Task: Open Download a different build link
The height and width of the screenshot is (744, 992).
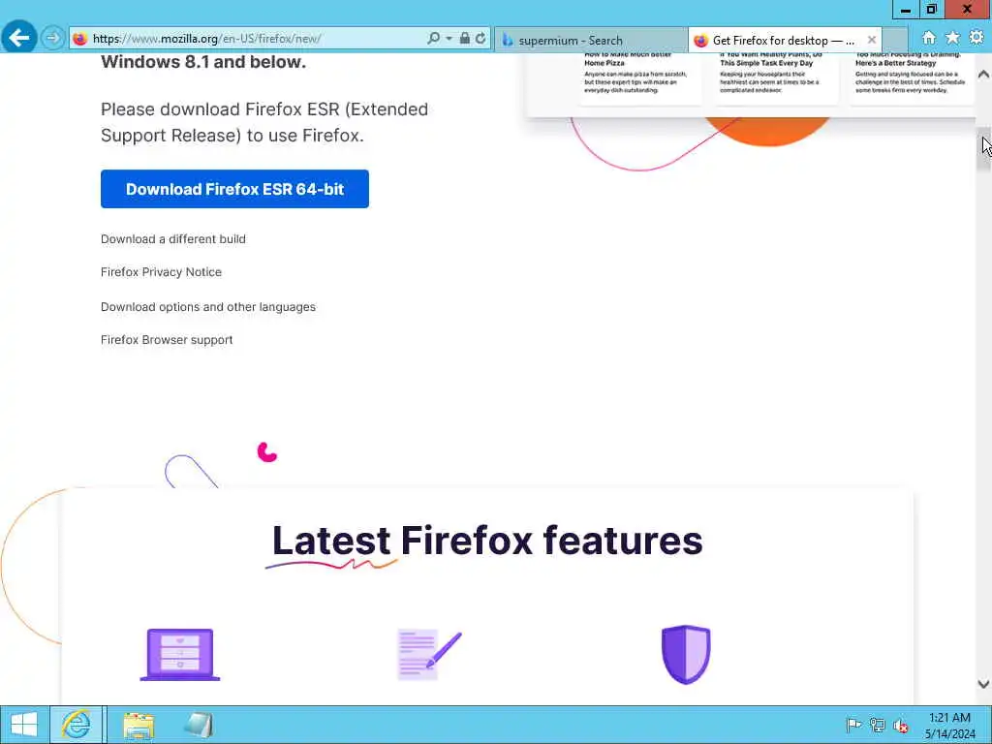Action: tap(172, 239)
